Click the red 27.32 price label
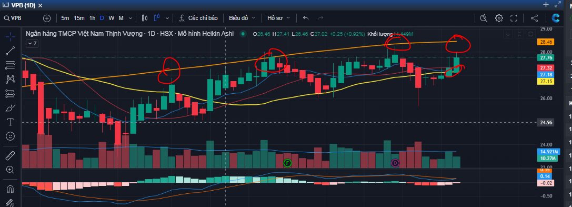This screenshot has height=207, width=572. (x=546, y=68)
